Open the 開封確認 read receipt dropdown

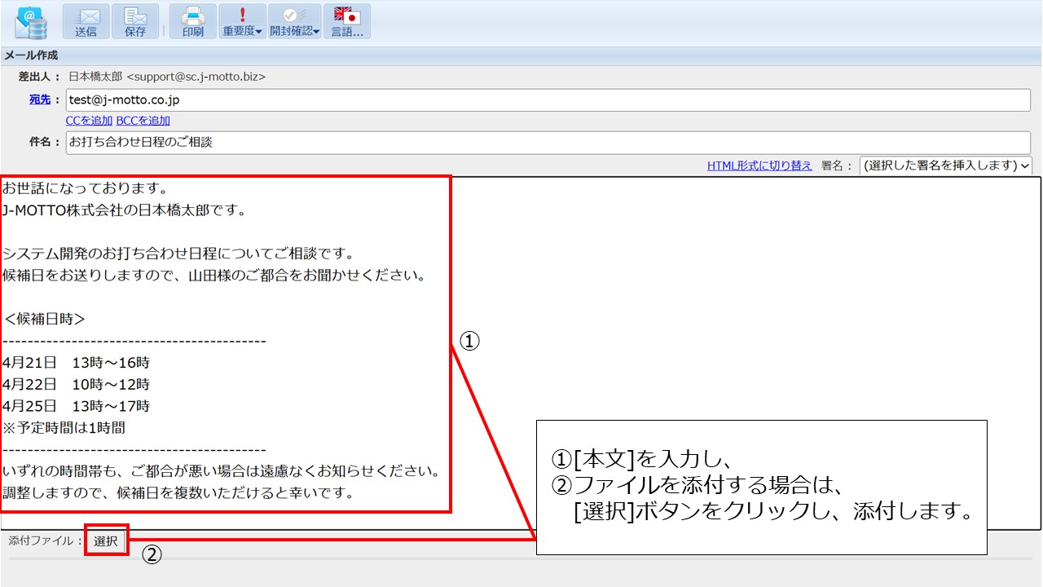coord(295,22)
